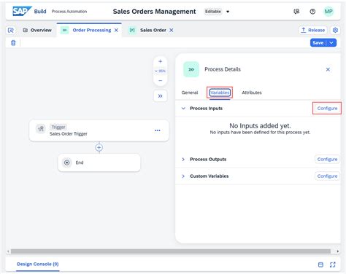Click the Editable status badge
The height and width of the screenshot is (274, 346).
pos(213,12)
